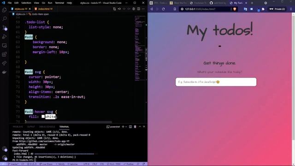Add a new terminal with plus icon
Screen dimensions: 295x166
click(123, 127)
